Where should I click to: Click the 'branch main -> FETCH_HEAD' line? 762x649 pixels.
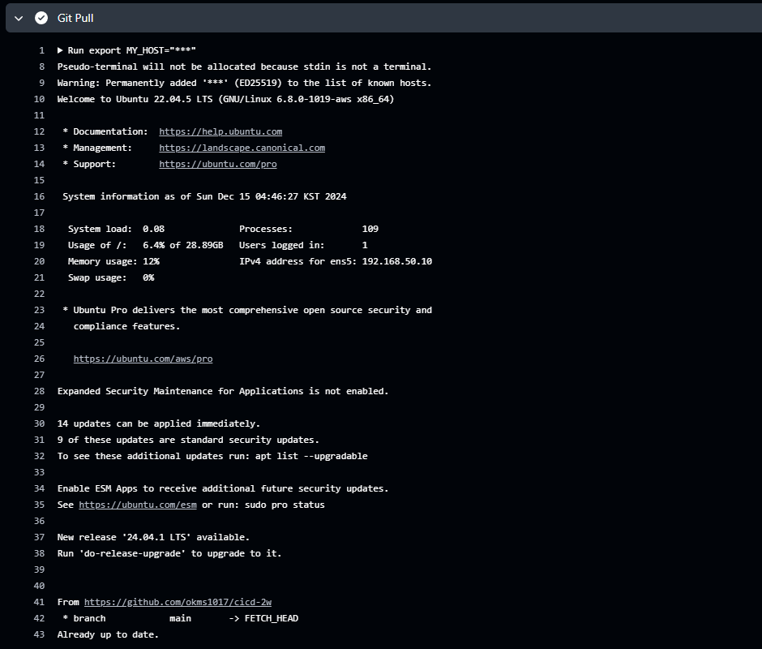tap(180, 618)
